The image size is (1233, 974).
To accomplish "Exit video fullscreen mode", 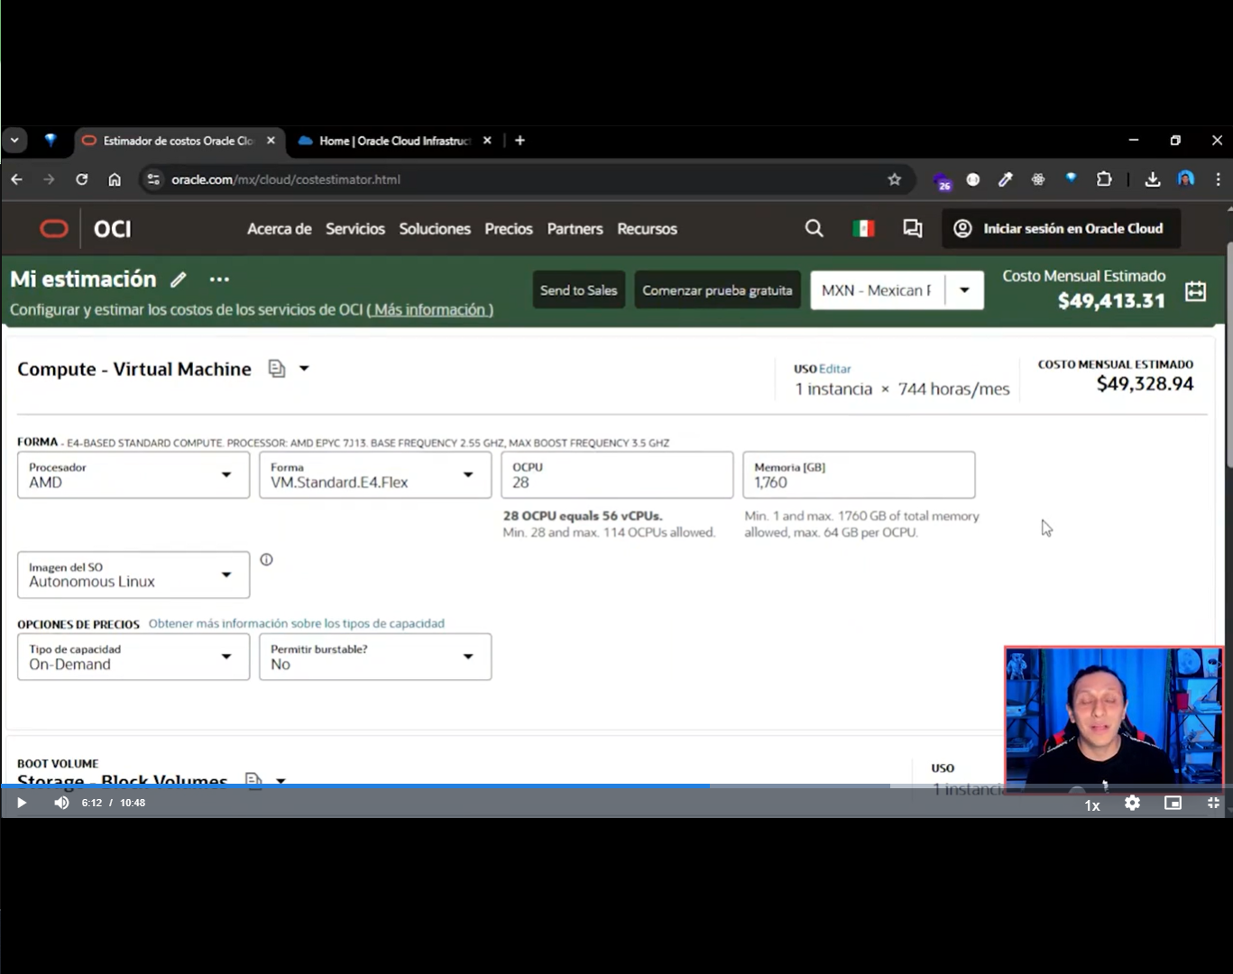I will pos(1213,803).
